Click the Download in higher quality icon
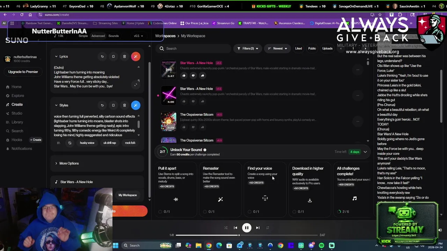Image resolution: width=447 pixels, height=251 pixels. coord(310,200)
